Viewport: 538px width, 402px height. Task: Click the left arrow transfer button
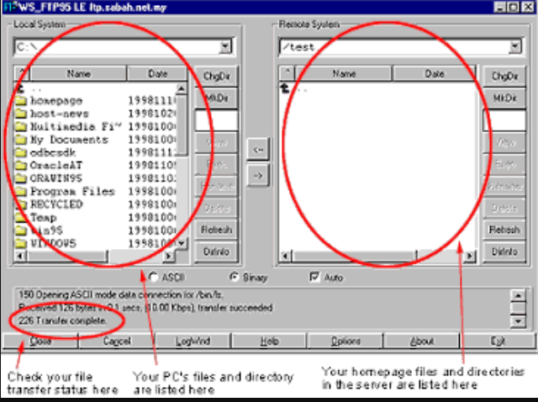click(259, 150)
